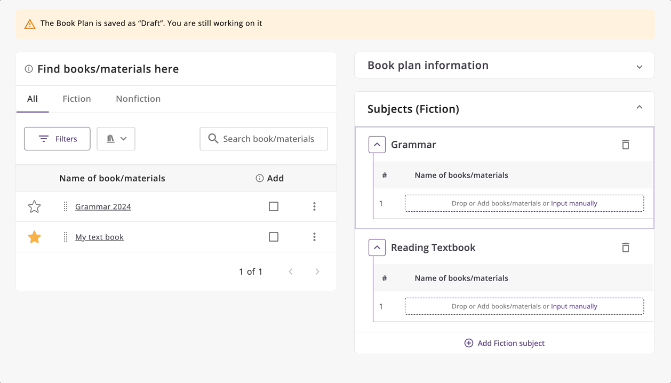Collapse the Grammar subject section
The width and height of the screenshot is (671, 383).
pyautogui.click(x=377, y=145)
